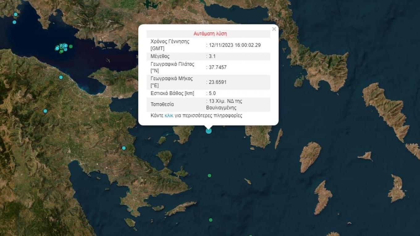This screenshot has width=420, height=236.
Task: Select green marker at bottom of gulf cluster
Action: pos(61,51)
